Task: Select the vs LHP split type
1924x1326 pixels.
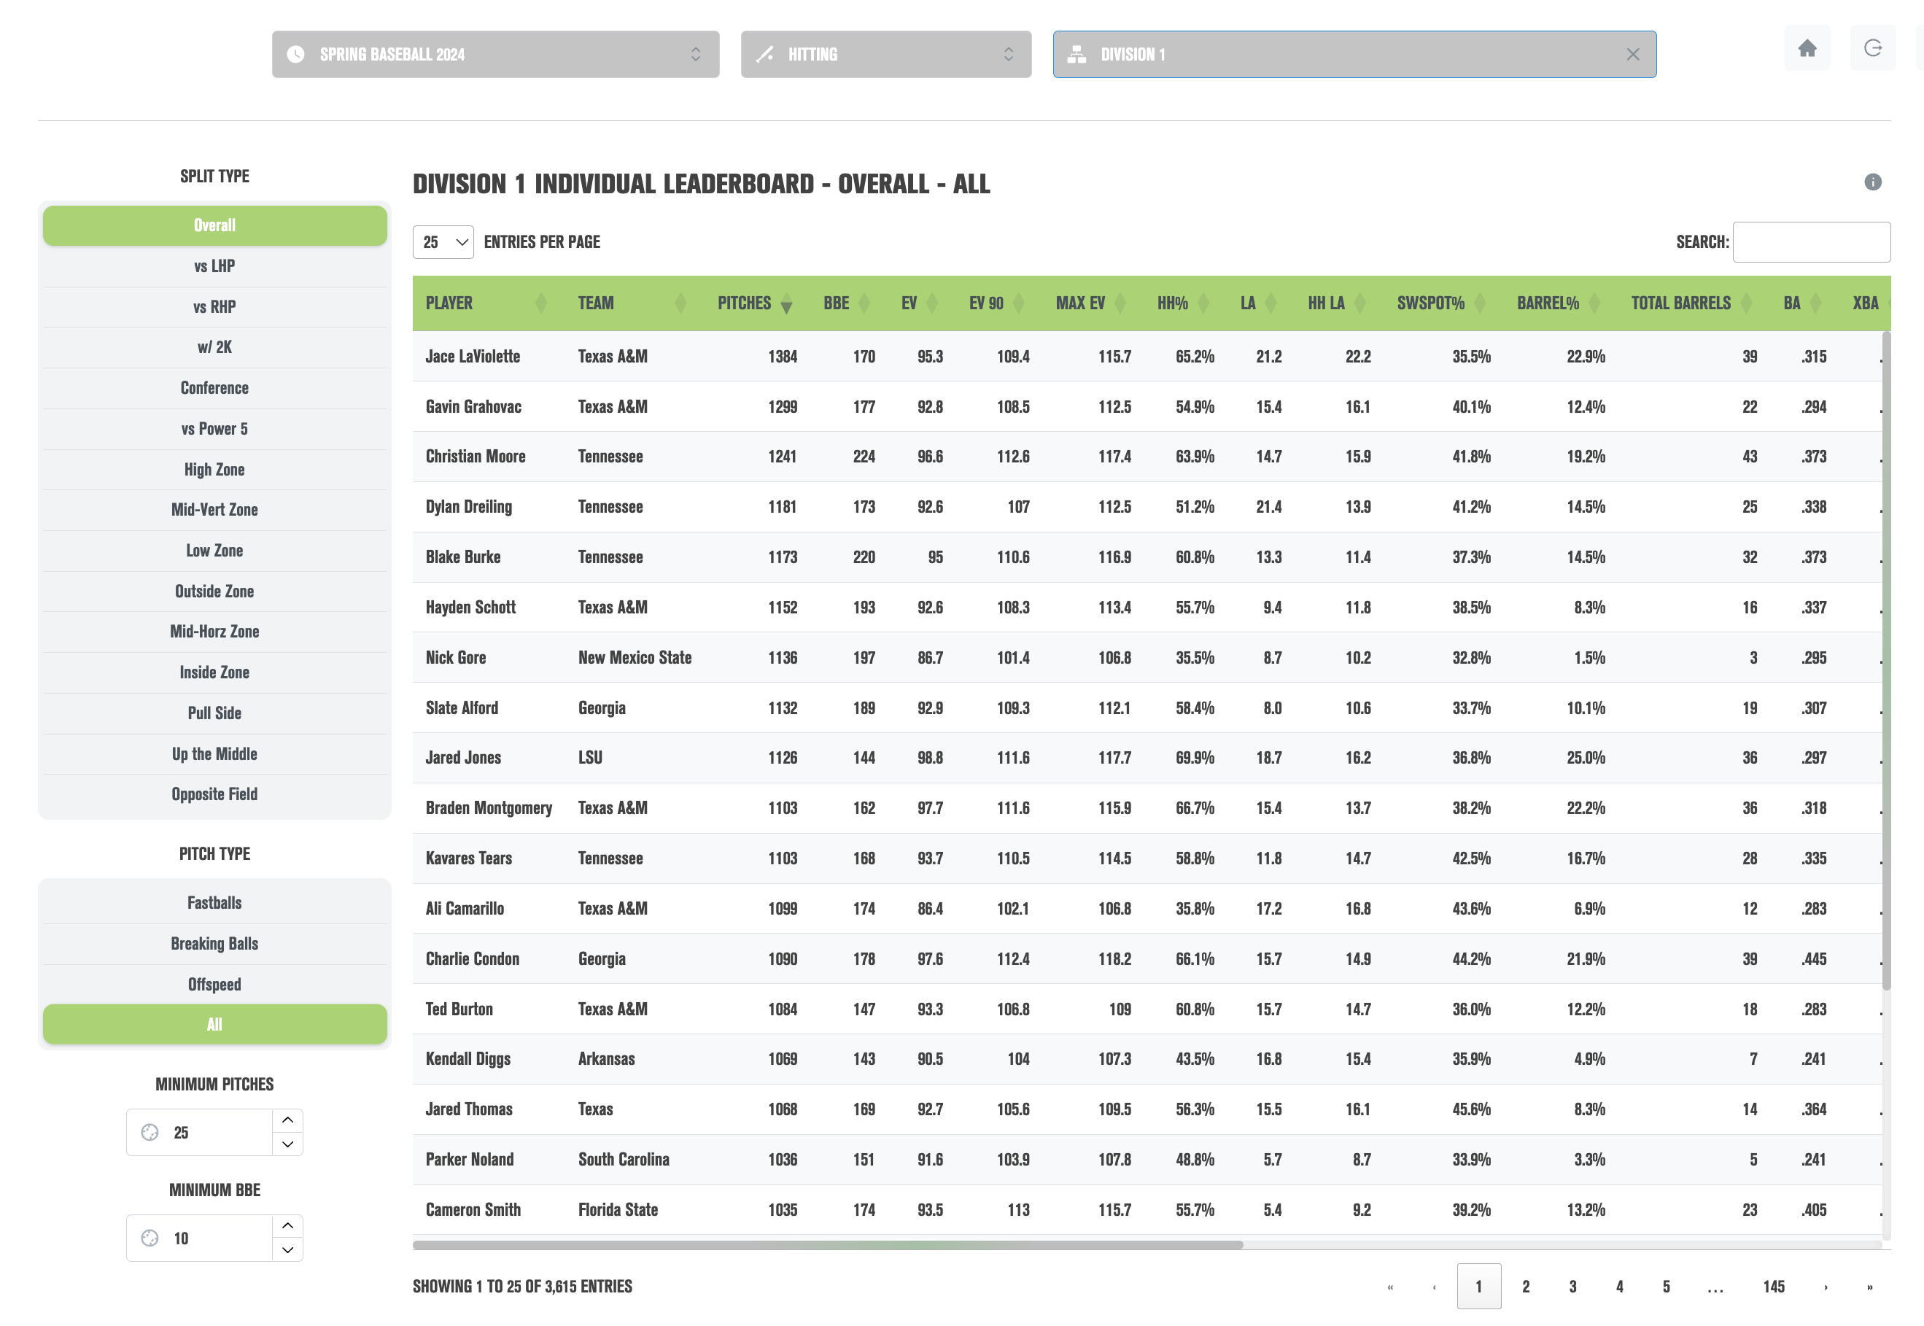Action: coord(214,267)
